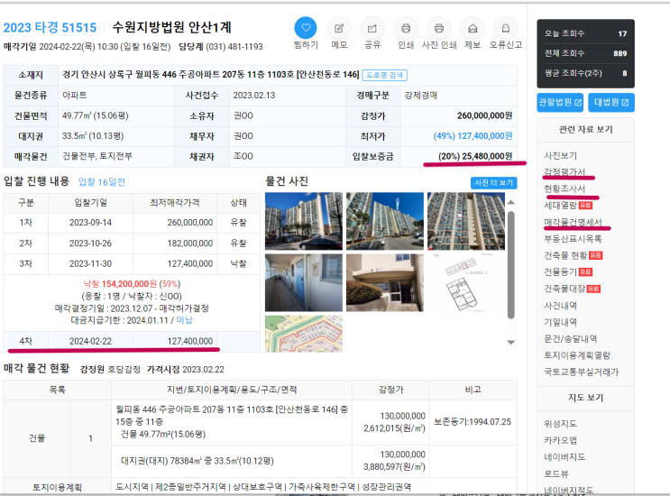Open the 사건내역 link
Image resolution: width=670 pixels, height=496 pixels.
pos(560,306)
